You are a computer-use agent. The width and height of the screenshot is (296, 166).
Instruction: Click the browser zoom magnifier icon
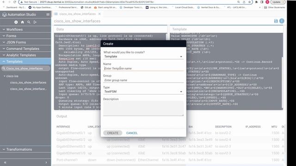point(239,2)
